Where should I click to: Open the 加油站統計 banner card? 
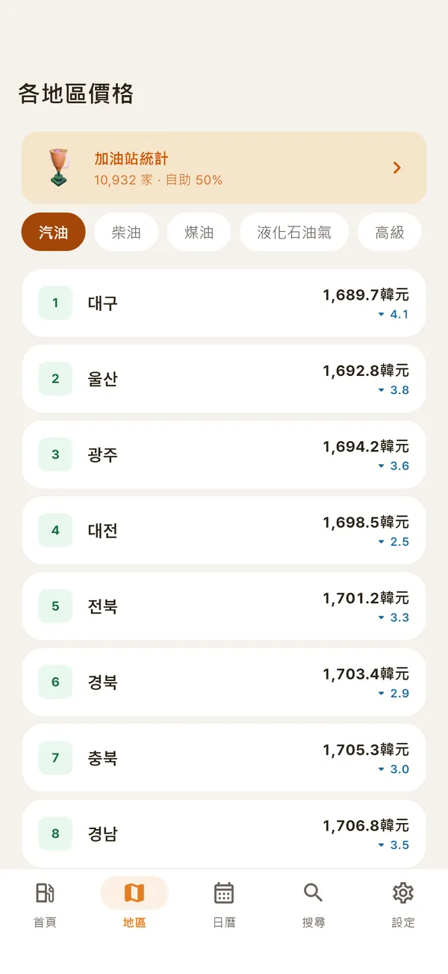click(x=224, y=168)
